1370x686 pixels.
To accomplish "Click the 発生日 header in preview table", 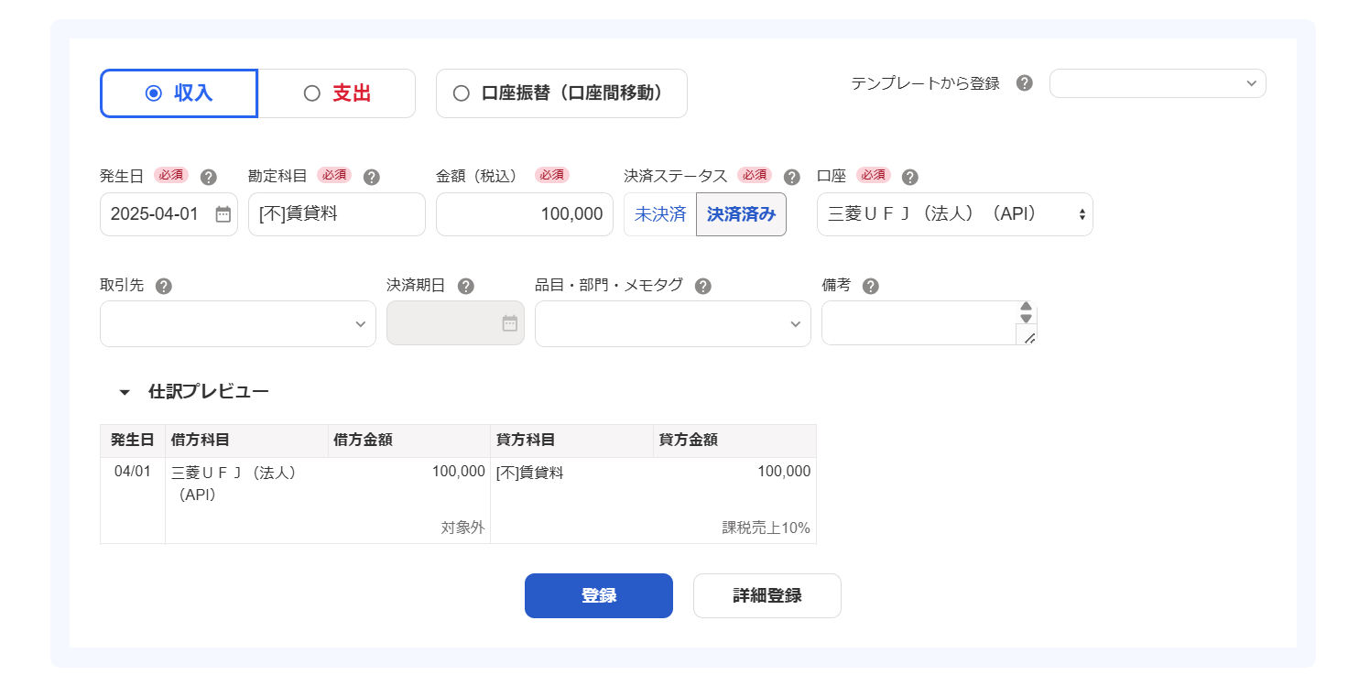I will pos(133,441).
